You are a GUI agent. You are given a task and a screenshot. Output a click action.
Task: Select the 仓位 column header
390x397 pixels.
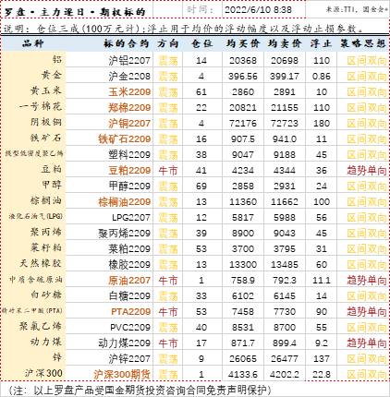(x=201, y=43)
